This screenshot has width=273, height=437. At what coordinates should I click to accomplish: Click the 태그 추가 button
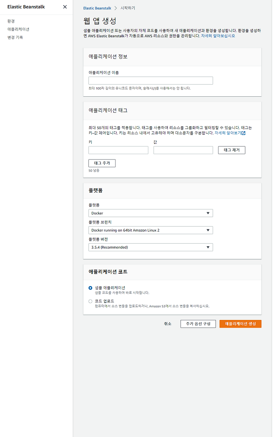click(x=102, y=163)
